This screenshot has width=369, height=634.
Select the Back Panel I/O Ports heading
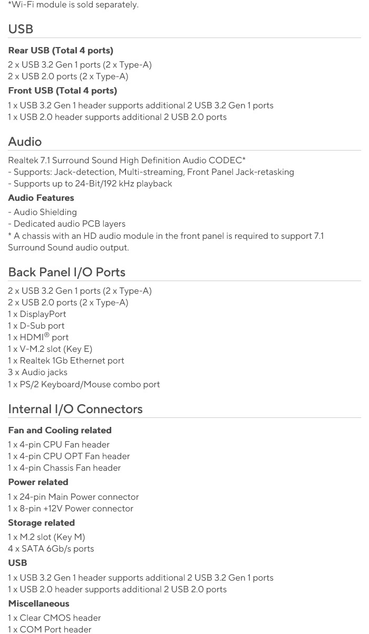pyautogui.click(x=66, y=272)
